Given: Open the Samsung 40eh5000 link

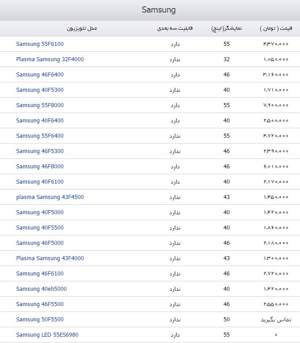Looking at the screenshot, I should pyautogui.click(x=41, y=289).
